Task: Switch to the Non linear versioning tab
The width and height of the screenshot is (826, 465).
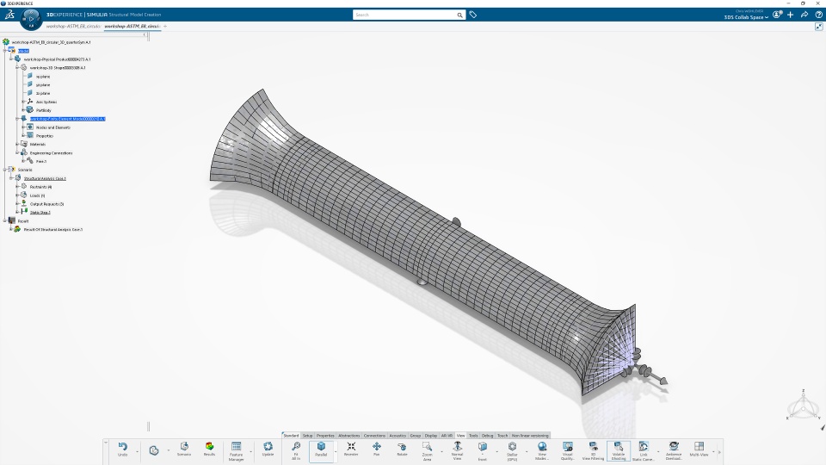Action: 530,436
